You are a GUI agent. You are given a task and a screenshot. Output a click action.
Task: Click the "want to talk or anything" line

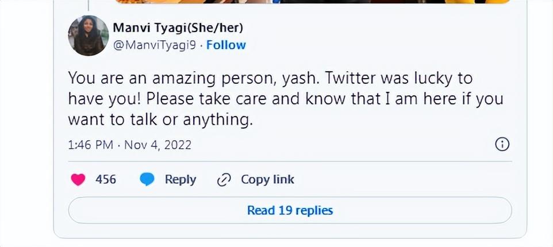point(160,119)
